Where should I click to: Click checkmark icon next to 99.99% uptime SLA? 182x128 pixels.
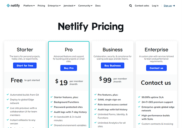139,97
